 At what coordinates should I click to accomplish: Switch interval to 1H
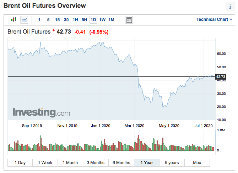(x=75, y=19)
